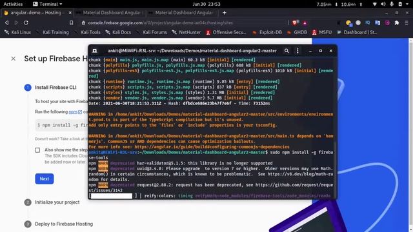
Task: Click the clock showing Jun 30 23:53
Action: [206, 4]
